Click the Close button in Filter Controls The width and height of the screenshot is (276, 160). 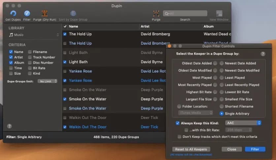click(232, 149)
